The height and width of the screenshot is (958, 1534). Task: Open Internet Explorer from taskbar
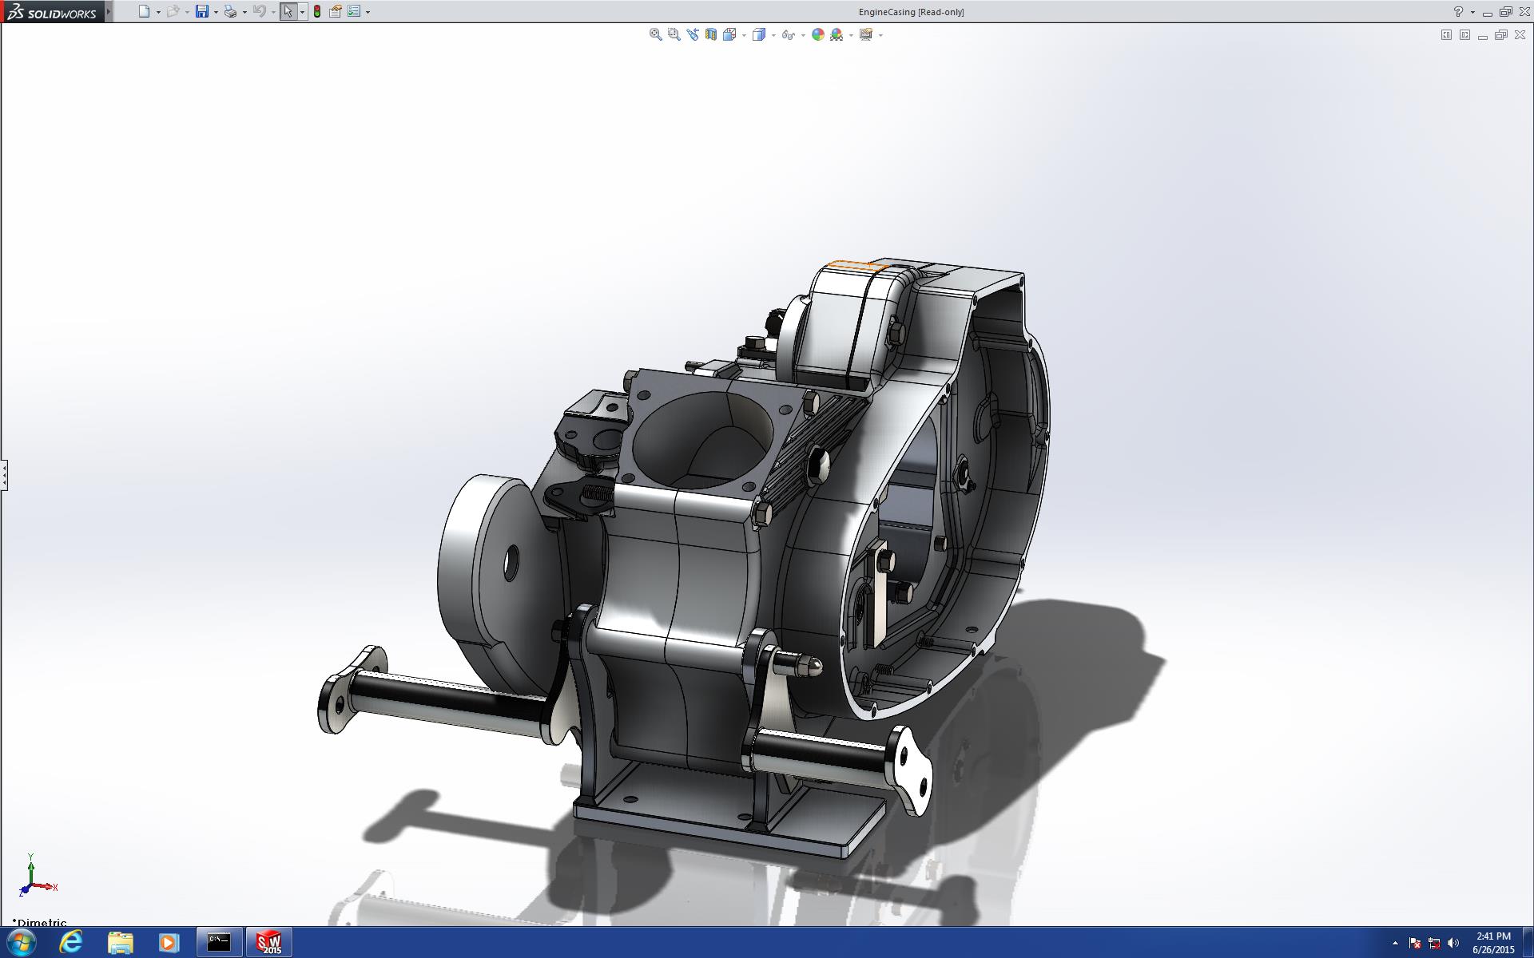coord(71,942)
